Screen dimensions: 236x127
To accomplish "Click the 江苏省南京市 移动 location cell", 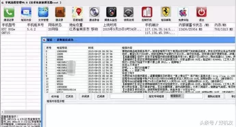I will (x=83, y=29).
